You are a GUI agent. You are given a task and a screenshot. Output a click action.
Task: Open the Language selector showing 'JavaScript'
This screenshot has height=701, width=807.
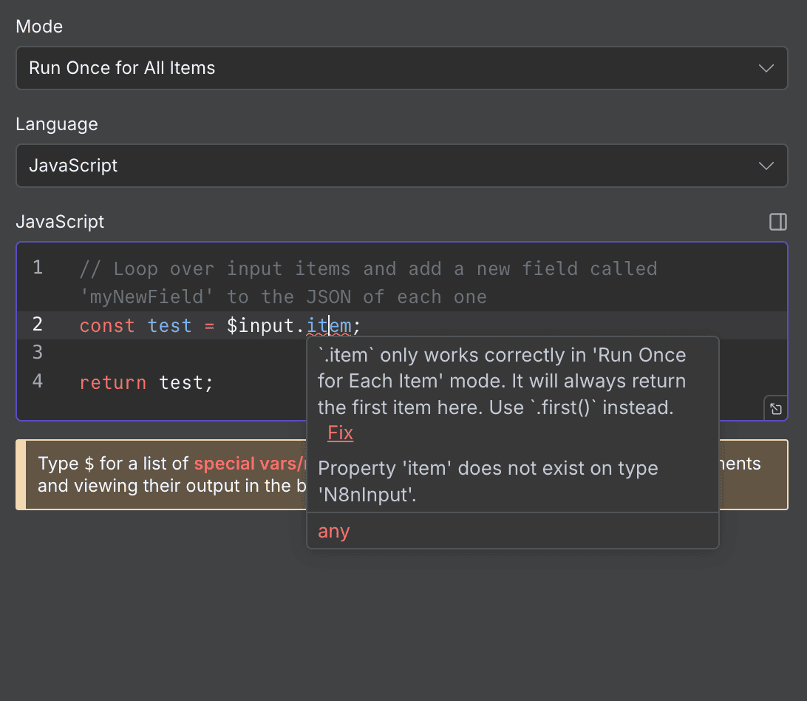(296, 166)
